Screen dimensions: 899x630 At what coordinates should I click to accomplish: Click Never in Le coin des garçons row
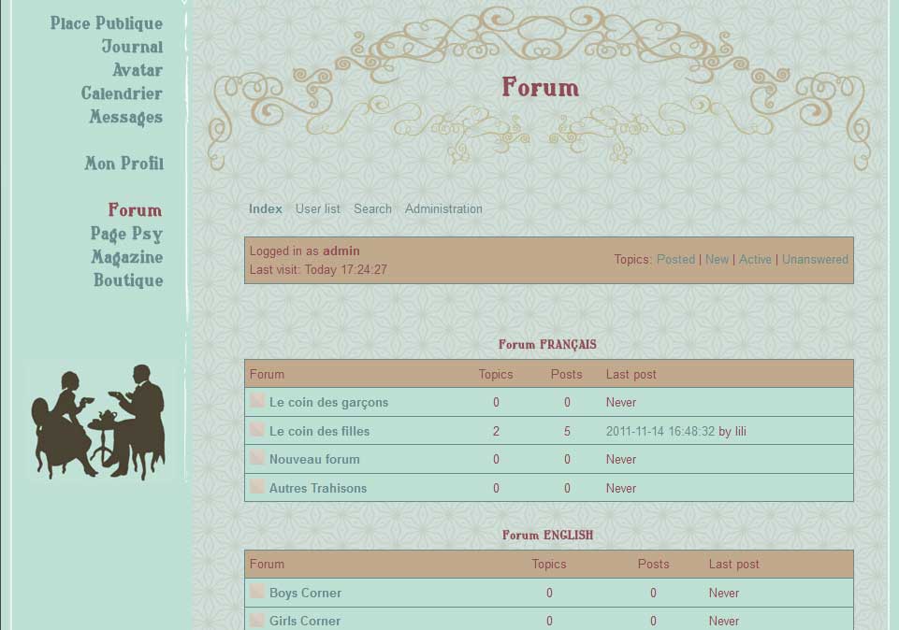(x=621, y=403)
